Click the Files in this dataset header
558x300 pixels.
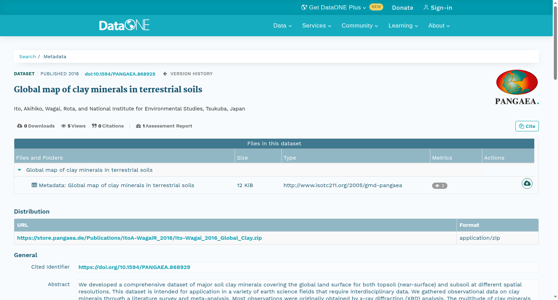click(274, 144)
